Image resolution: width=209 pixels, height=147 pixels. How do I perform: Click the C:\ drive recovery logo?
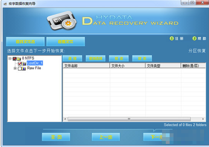(62, 21)
